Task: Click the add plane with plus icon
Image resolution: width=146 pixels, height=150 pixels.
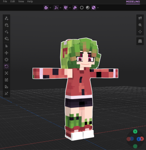Action: pyautogui.click(x=6, y=32)
